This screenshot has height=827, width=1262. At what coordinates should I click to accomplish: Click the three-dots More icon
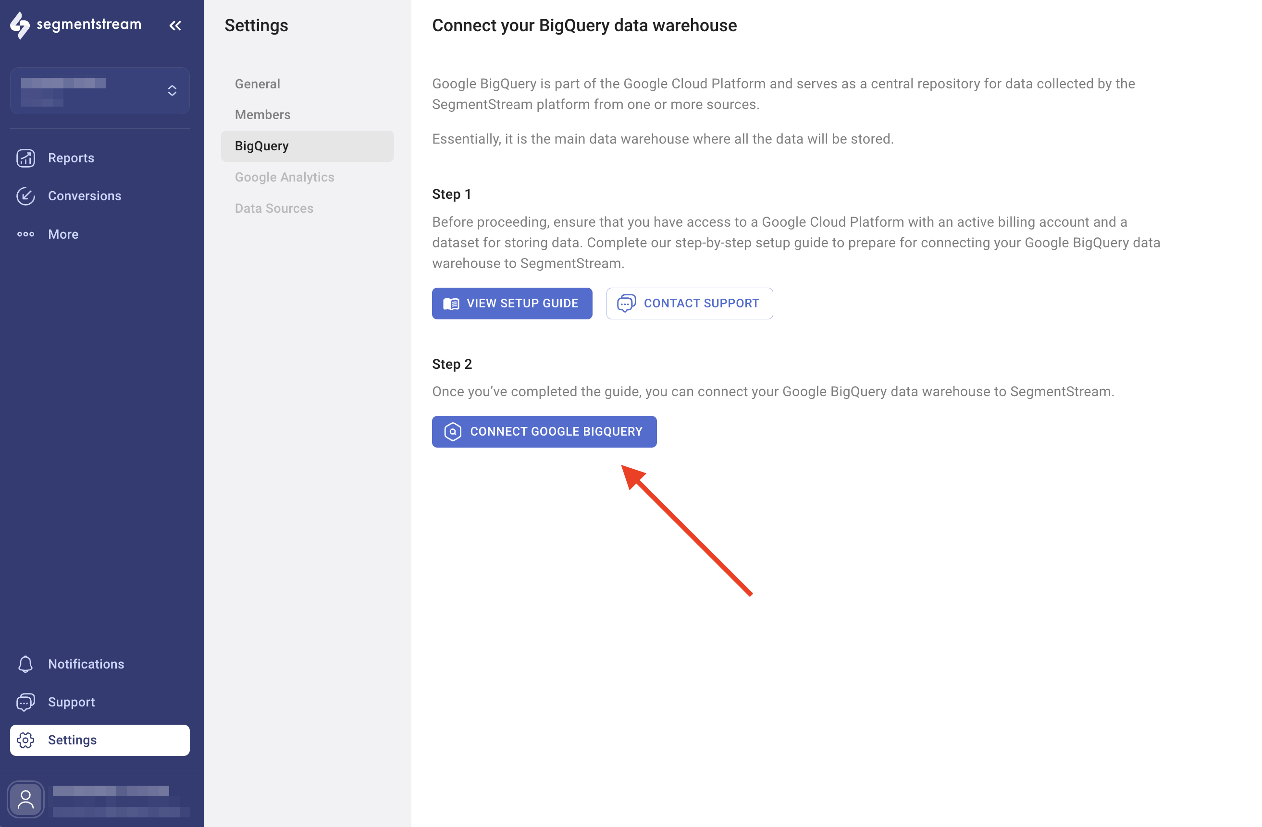(x=25, y=234)
